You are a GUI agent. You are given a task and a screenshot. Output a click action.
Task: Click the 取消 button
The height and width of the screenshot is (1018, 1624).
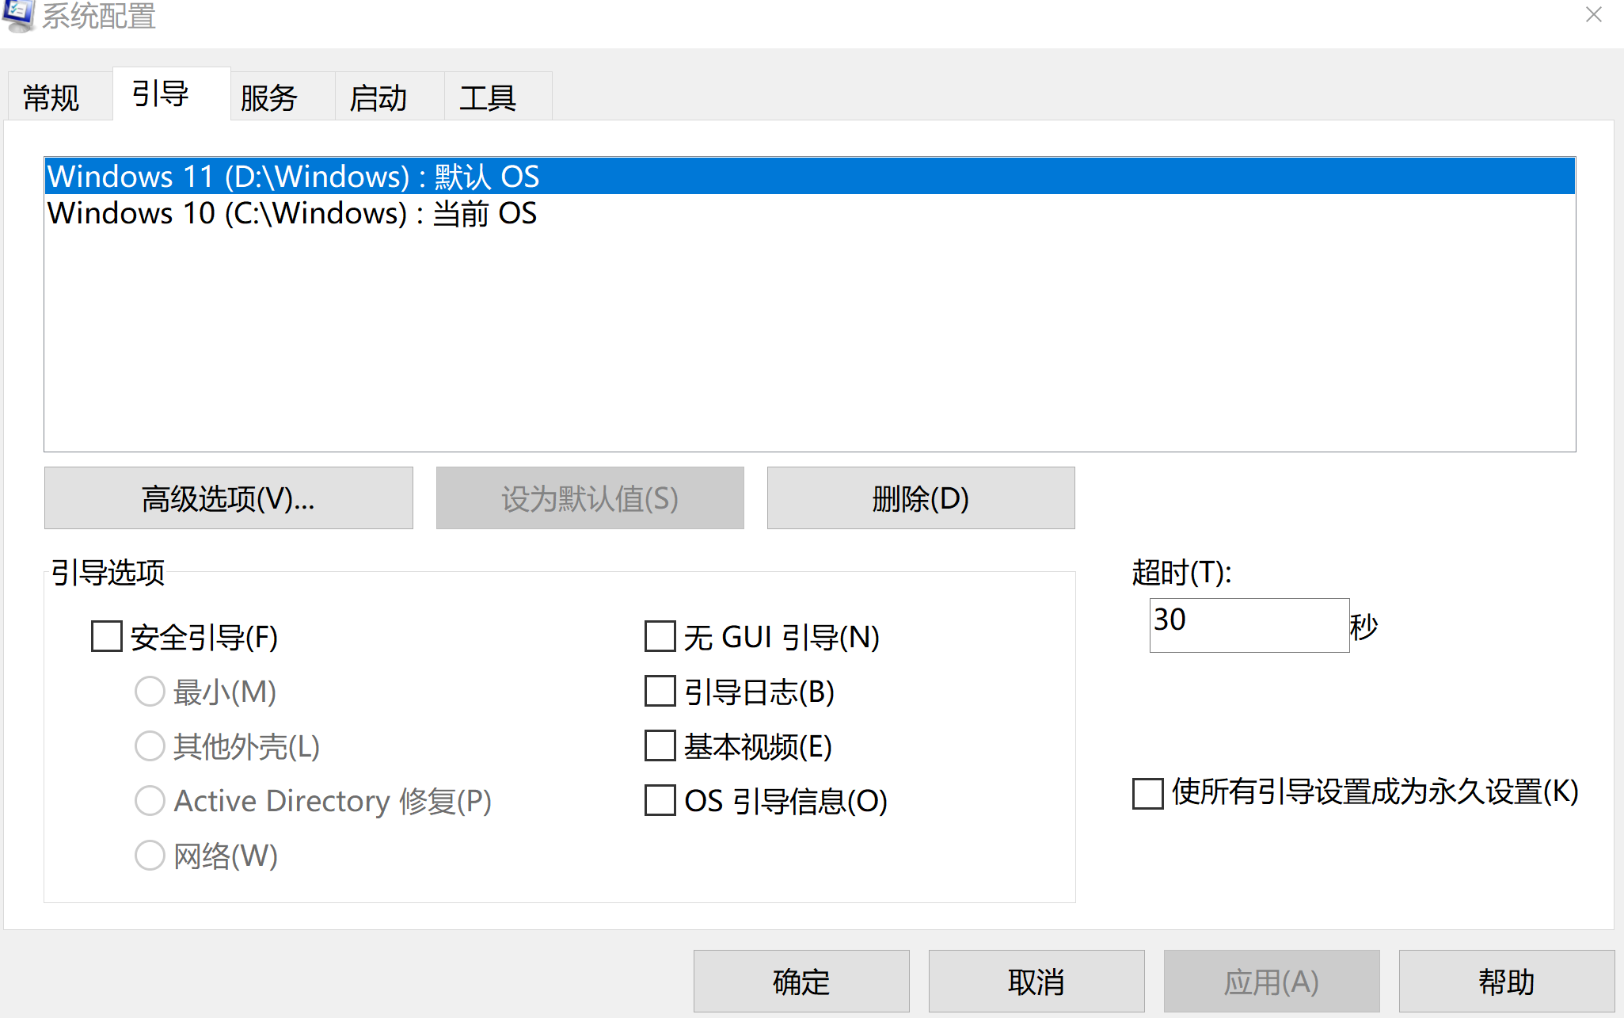tap(1036, 981)
